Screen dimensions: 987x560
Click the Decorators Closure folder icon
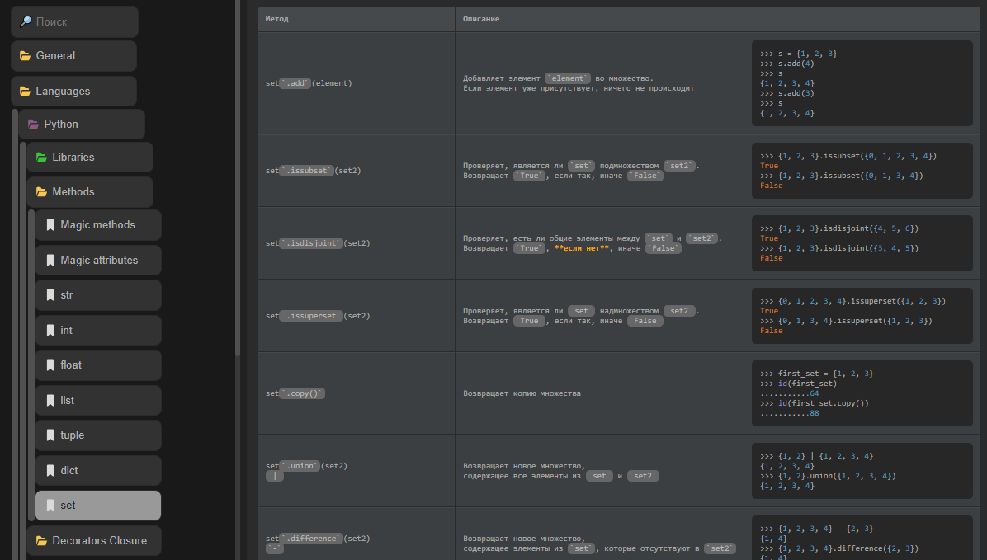[x=41, y=541]
